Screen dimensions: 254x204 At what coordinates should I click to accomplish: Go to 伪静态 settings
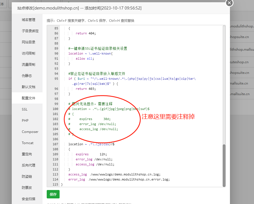coord(27,76)
